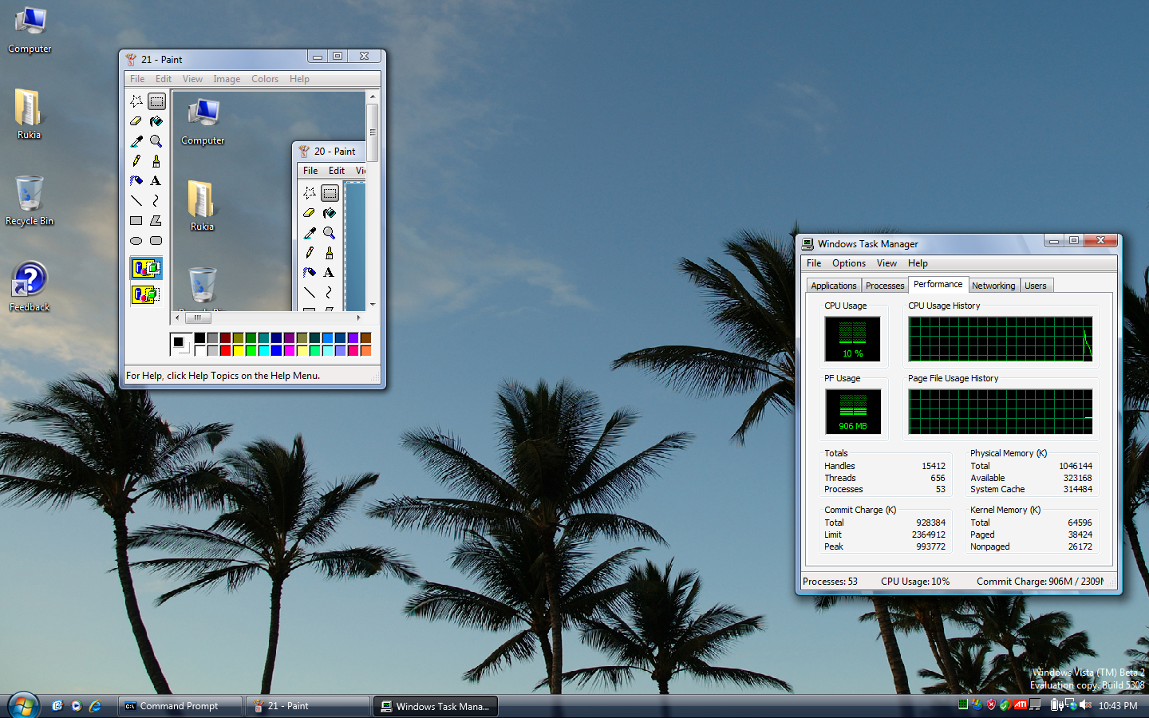Switch to the Pencil tool
Image resolution: width=1149 pixels, height=718 pixels.
point(136,161)
